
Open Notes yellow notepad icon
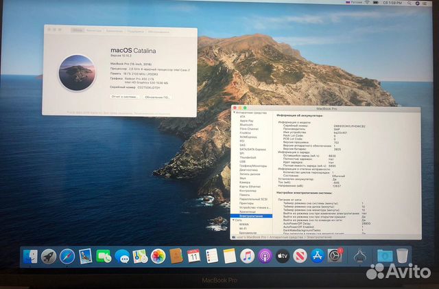(230, 256)
